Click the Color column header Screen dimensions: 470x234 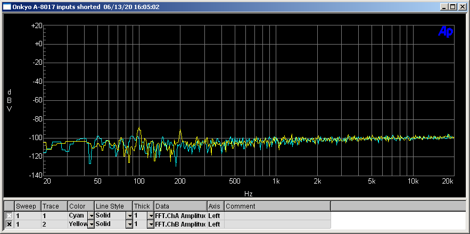[81, 206]
